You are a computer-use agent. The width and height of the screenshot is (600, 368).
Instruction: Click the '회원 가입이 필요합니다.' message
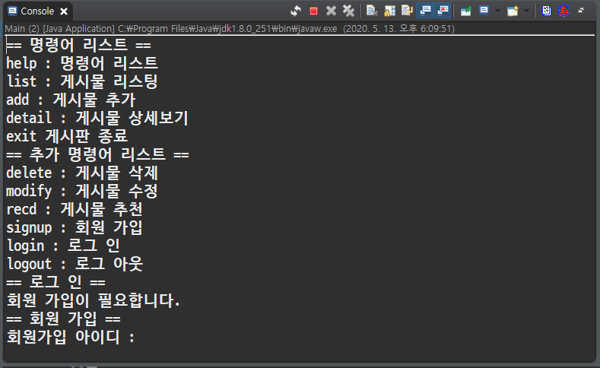click(93, 300)
